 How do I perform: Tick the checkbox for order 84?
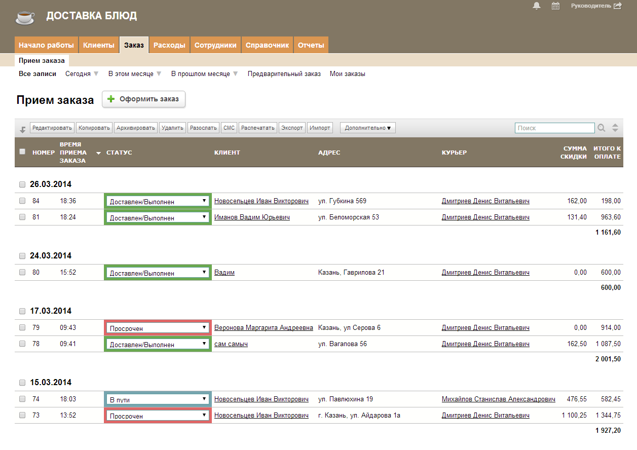(x=22, y=201)
